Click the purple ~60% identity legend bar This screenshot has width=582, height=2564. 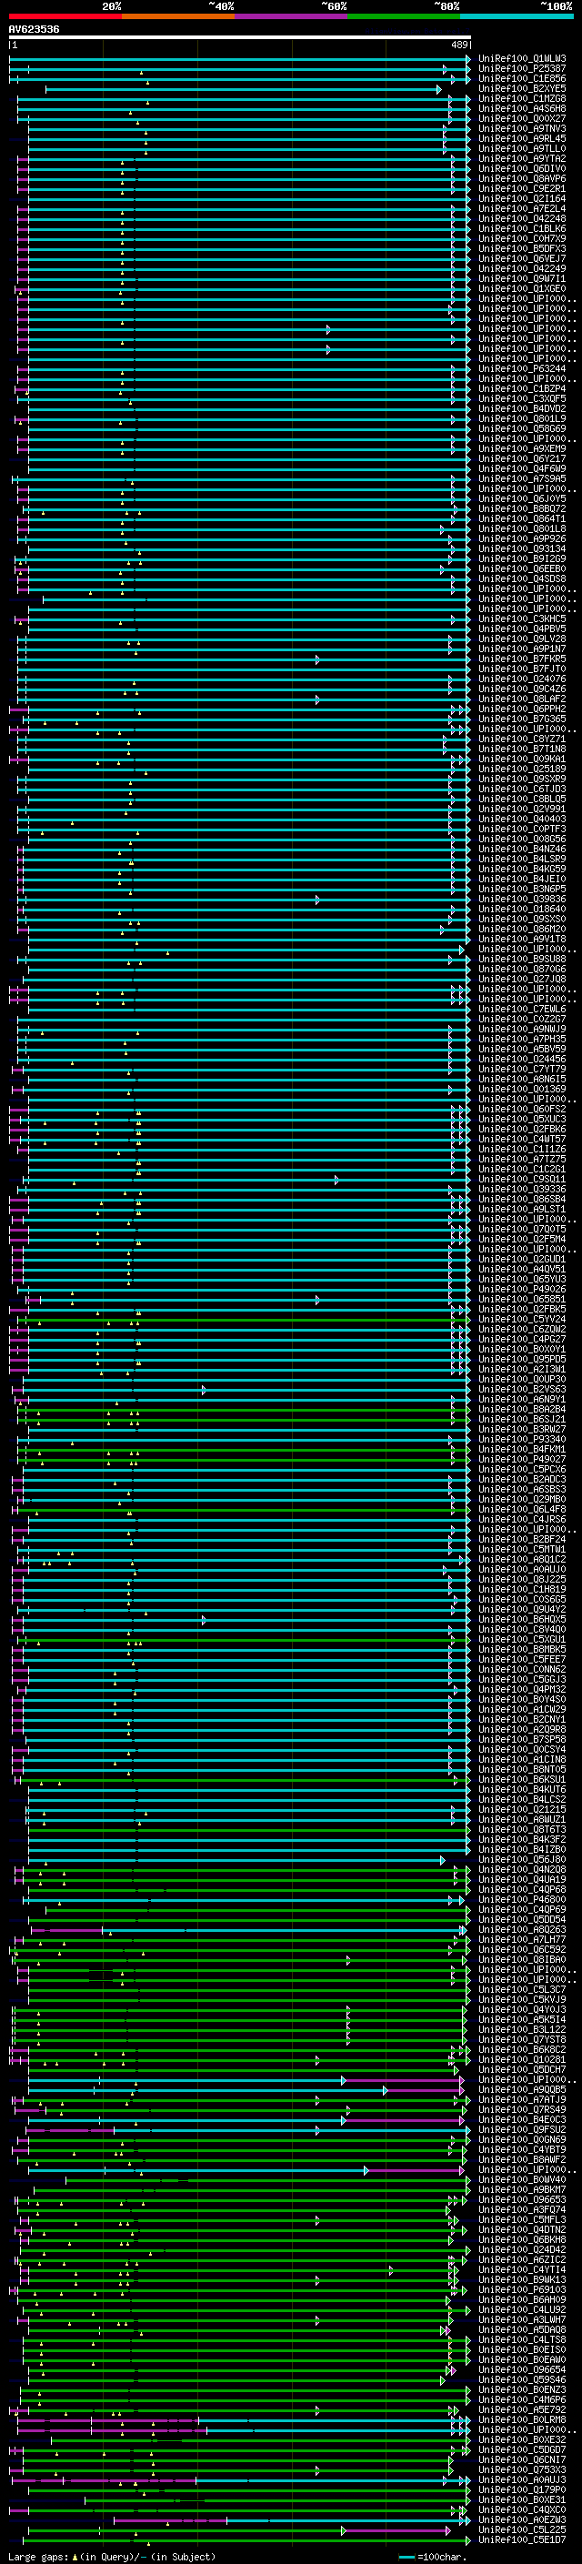[290, 17]
